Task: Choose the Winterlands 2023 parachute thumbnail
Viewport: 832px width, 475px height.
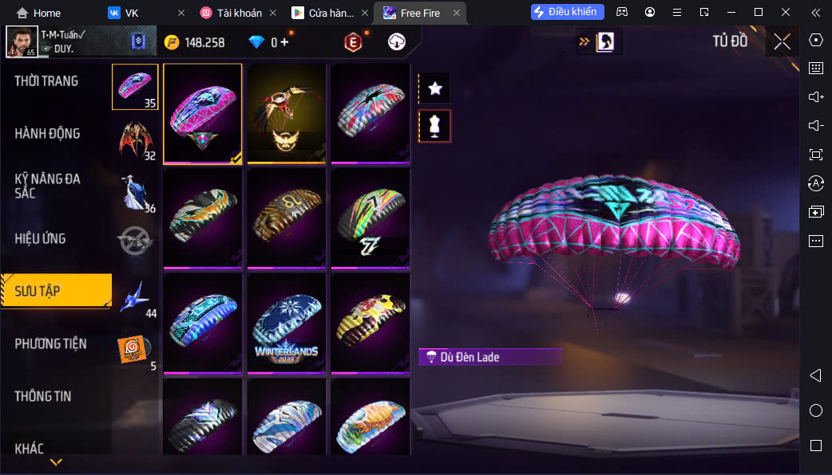Action: [x=287, y=324]
